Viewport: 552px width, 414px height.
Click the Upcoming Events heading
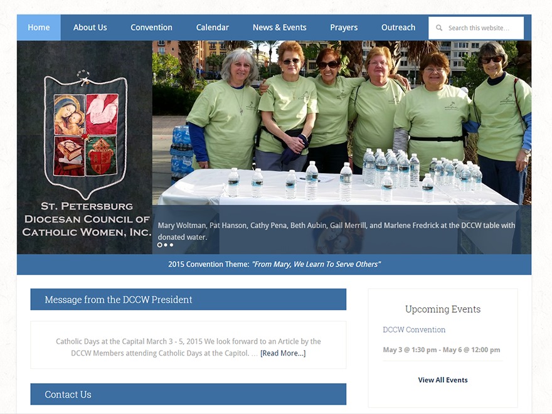tap(442, 309)
